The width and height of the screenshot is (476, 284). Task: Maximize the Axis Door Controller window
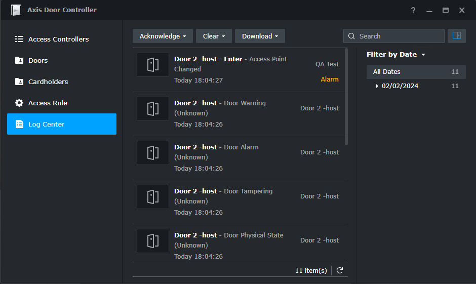(445, 10)
